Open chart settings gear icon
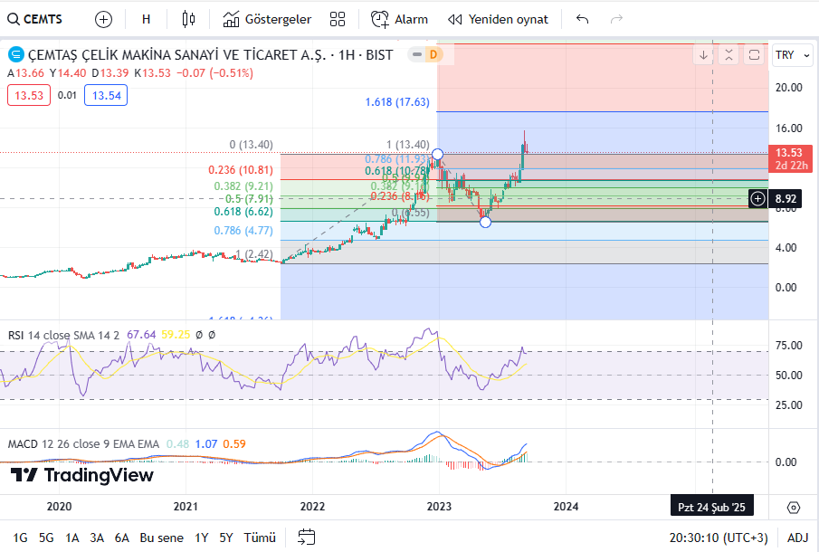The width and height of the screenshot is (819, 552). click(794, 507)
